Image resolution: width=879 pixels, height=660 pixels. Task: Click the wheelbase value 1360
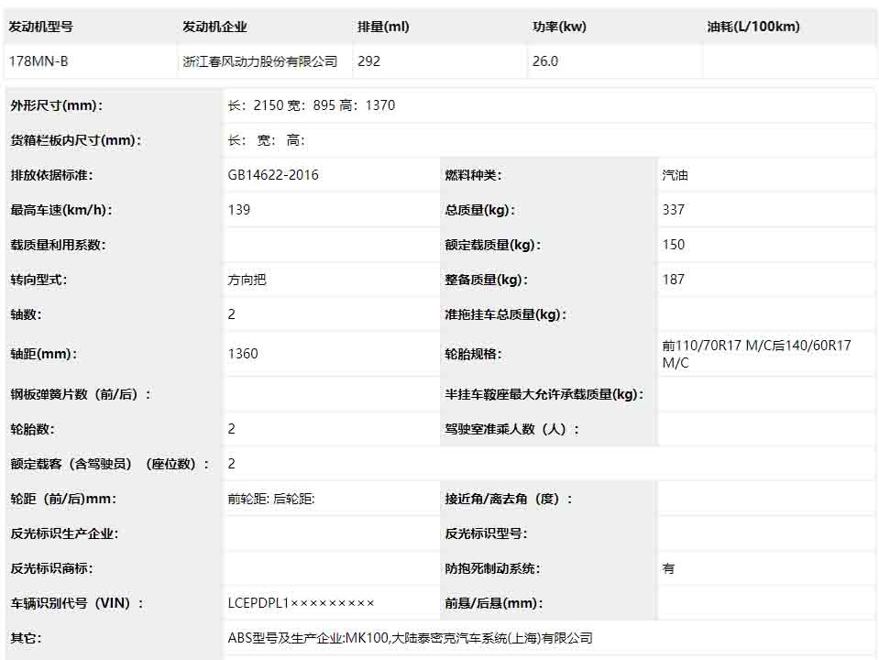[x=243, y=354]
